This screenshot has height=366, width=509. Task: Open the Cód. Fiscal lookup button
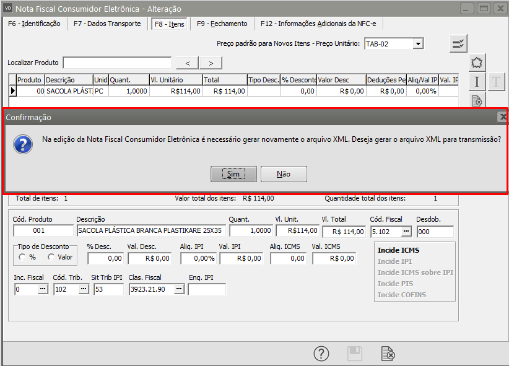click(406, 231)
